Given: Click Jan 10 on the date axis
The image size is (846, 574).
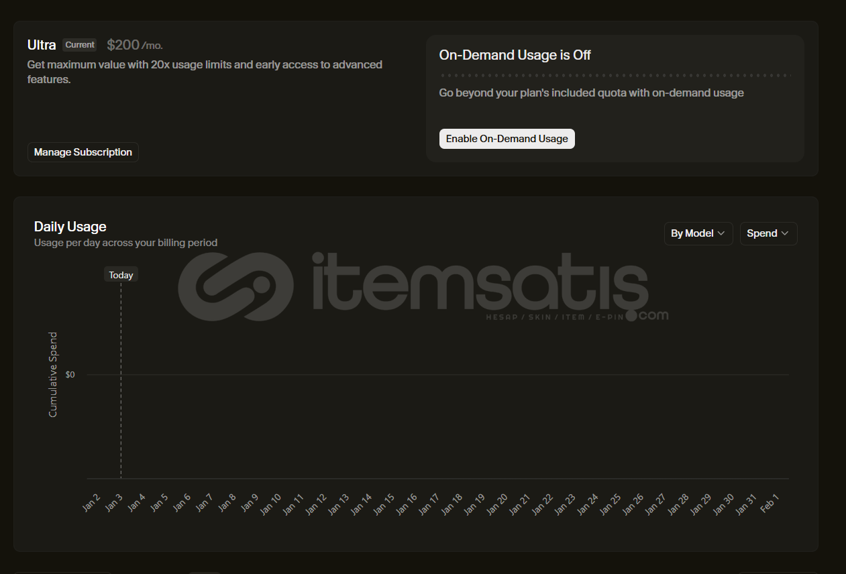Looking at the screenshot, I should point(271,504).
